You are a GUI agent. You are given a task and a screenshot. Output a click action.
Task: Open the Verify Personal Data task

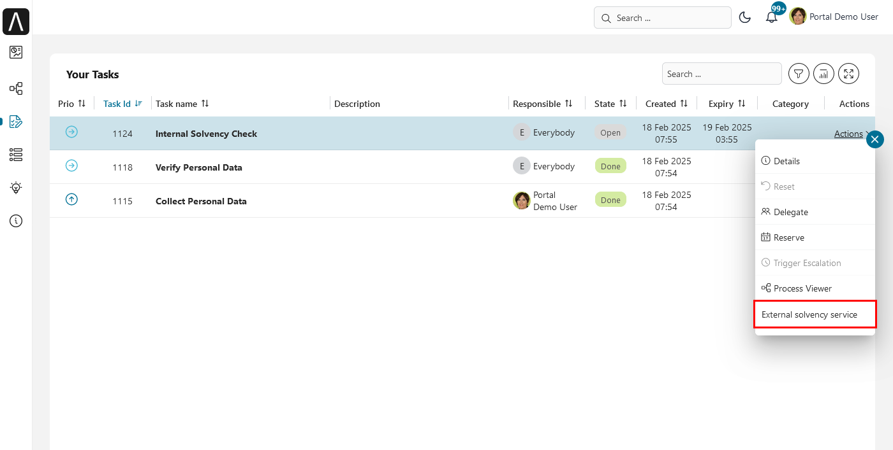199,167
